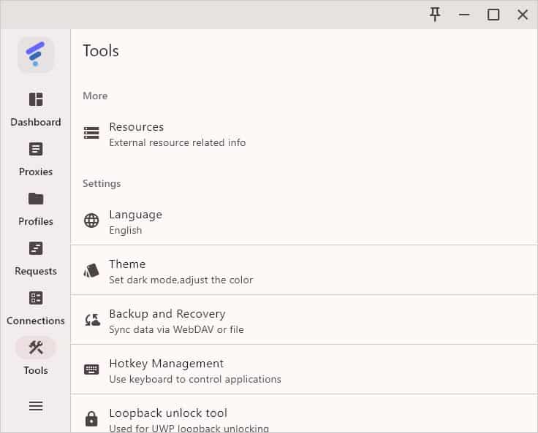
Task: Click the Language globe icon
Action: tap(91, 221)
